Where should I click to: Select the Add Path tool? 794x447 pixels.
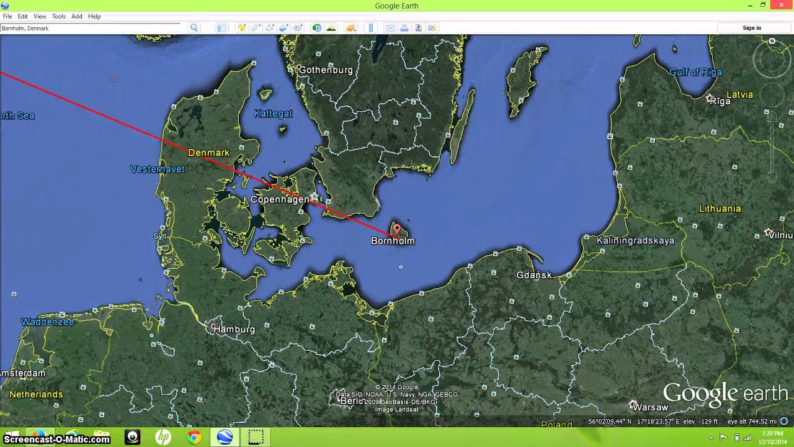tap(270, 28)
